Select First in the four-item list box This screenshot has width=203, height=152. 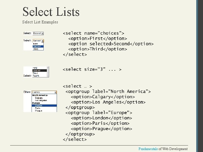pos(39,68)
